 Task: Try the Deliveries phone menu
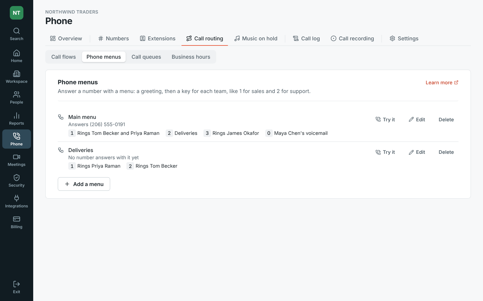pos(385,152)
